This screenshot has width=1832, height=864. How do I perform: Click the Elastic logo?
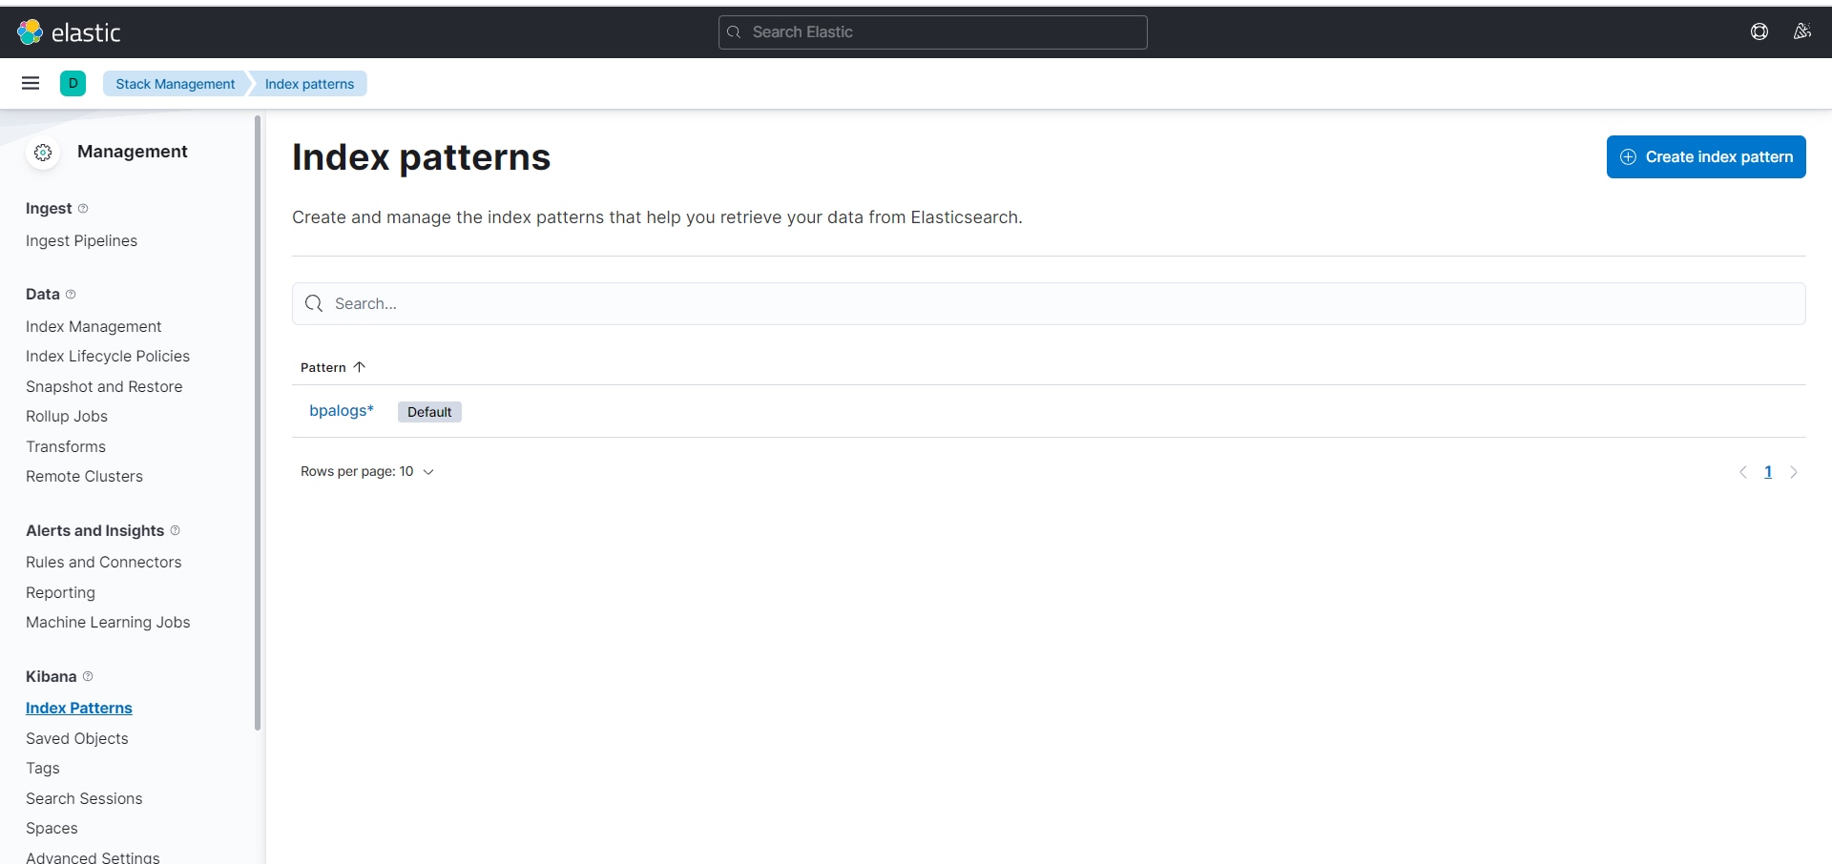pyautogui.click(x=69, y=32)
